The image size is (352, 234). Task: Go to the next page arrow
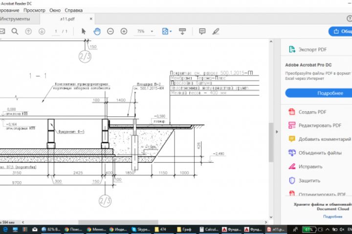pyautogui.click(x=42, y=31)
